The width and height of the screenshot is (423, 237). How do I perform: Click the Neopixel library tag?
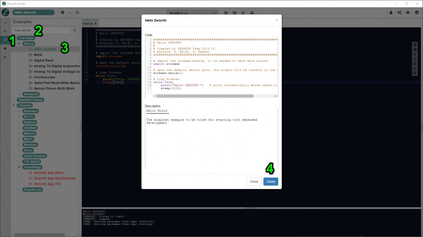coord(30,145)
